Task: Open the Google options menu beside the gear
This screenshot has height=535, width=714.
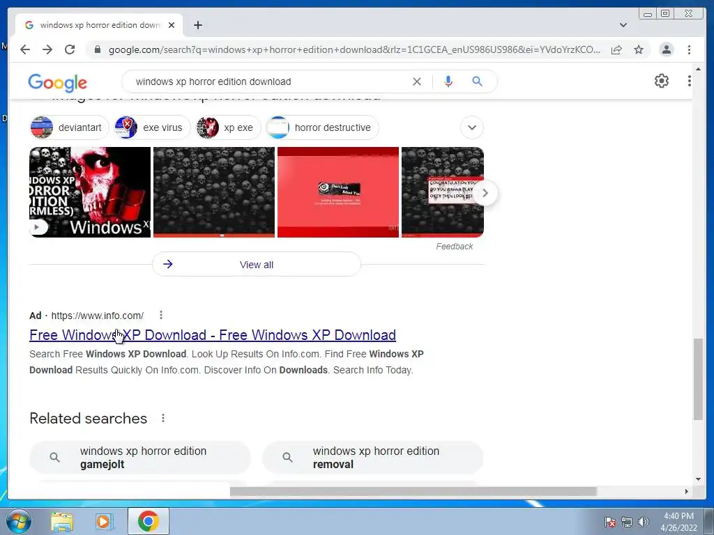Action: [690, 81]
